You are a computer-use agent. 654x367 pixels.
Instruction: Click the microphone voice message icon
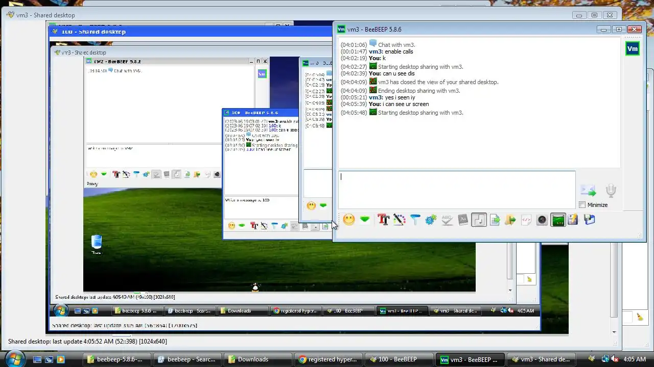[611, 191]
